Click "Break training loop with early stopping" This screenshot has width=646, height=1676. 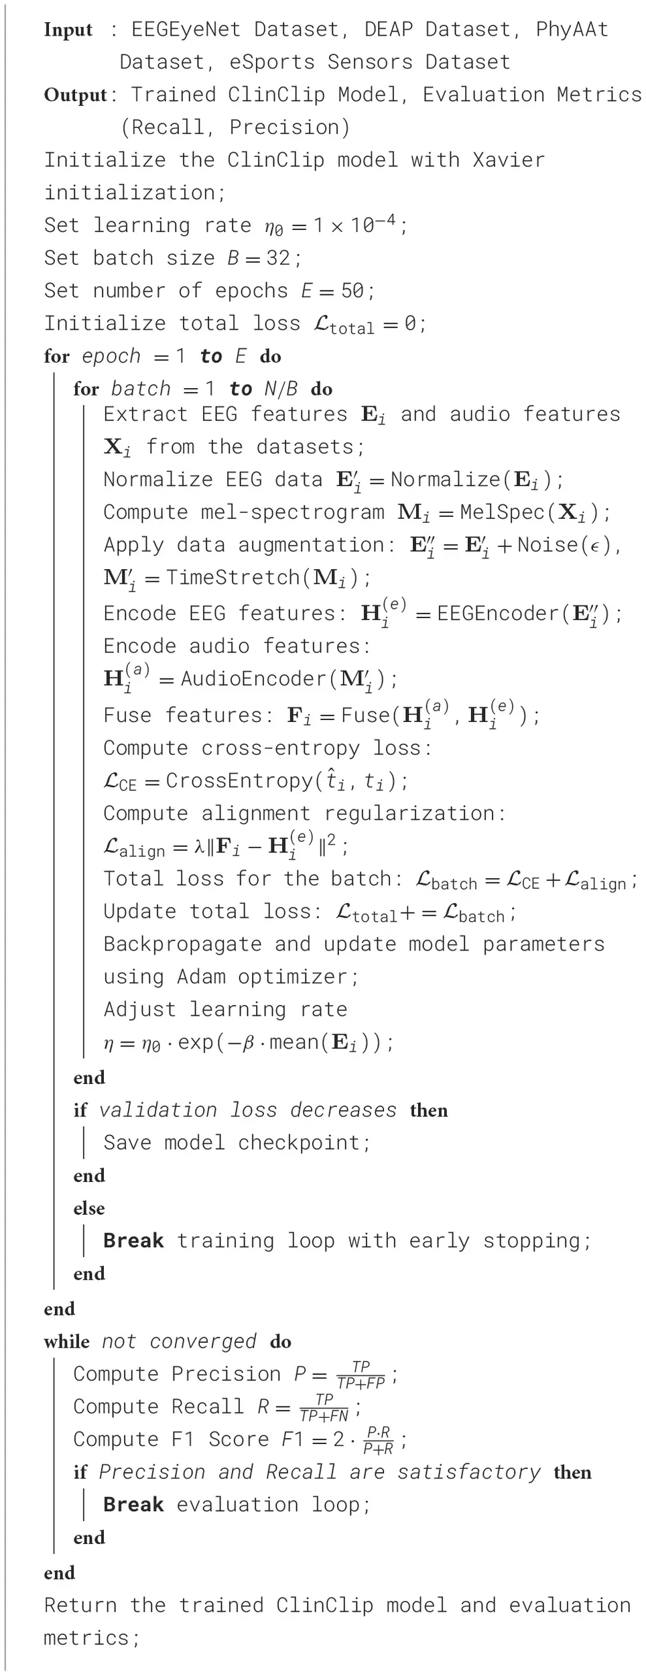(x=347, y=1241)
